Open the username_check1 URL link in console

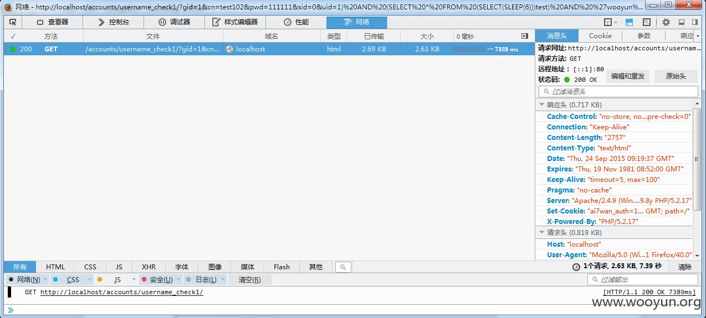click(121, 292)
